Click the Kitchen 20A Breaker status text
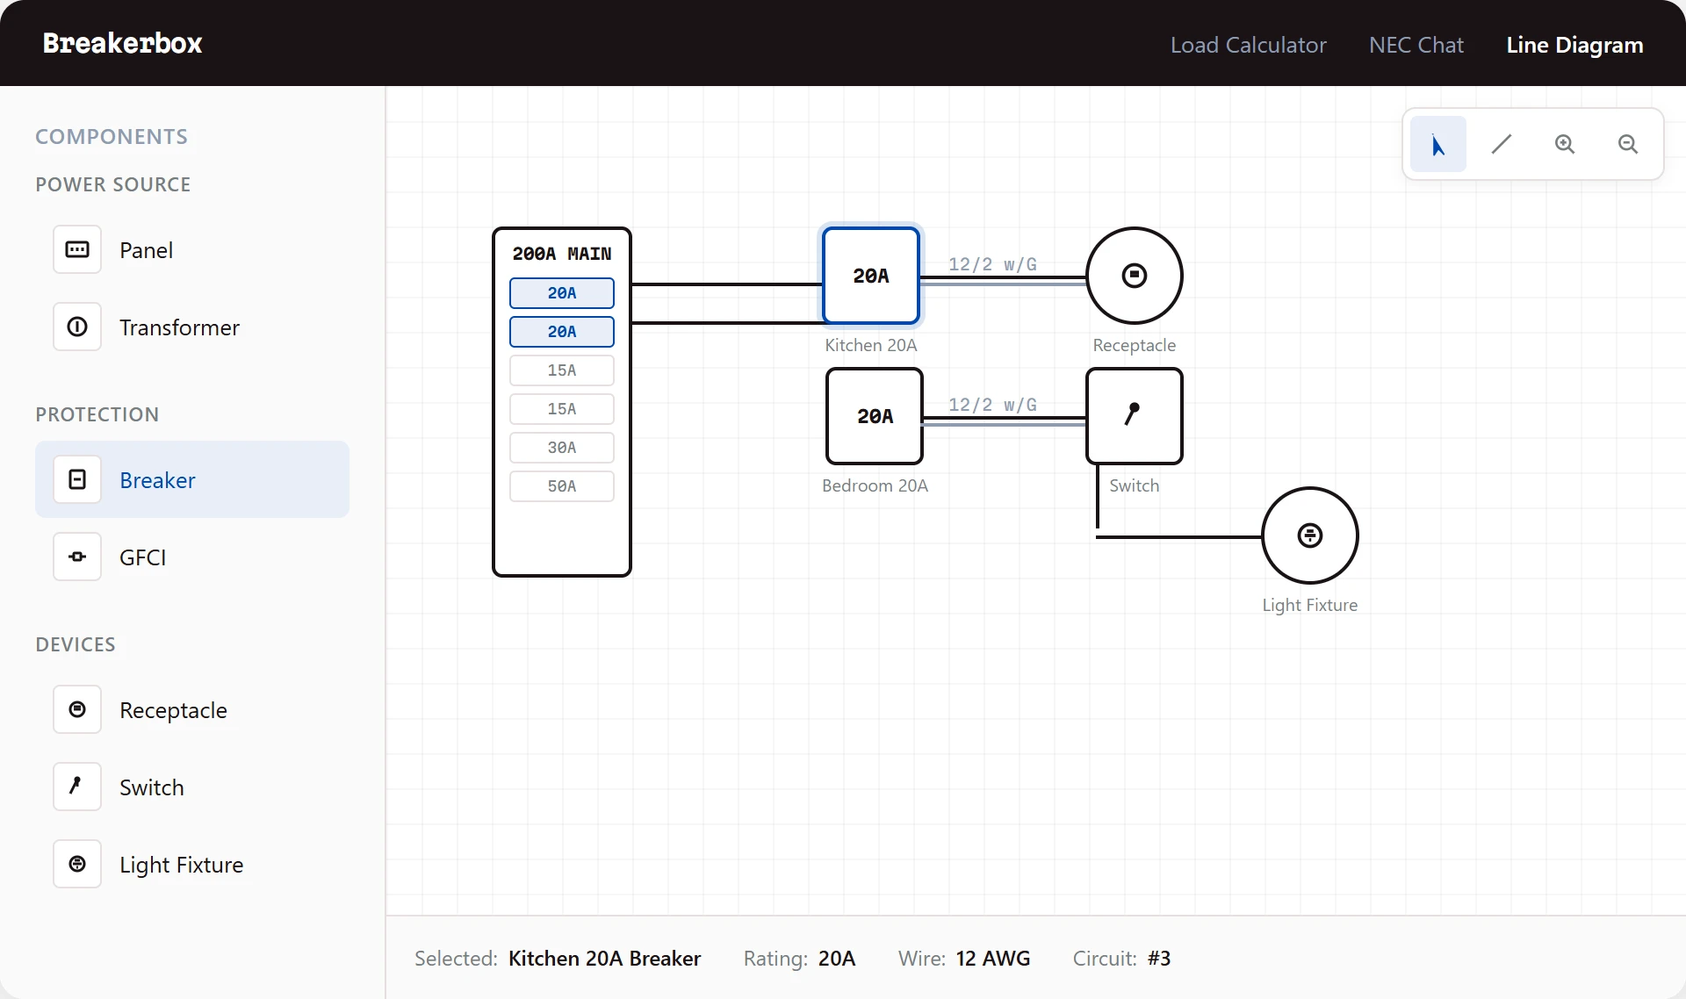 [x=604, y=959]
